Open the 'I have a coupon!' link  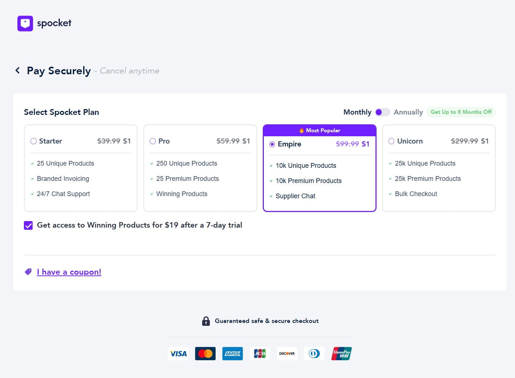[69, 272]
